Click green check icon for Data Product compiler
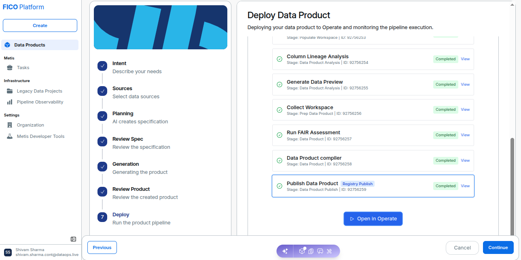521x260 pixels. point(280,161)
